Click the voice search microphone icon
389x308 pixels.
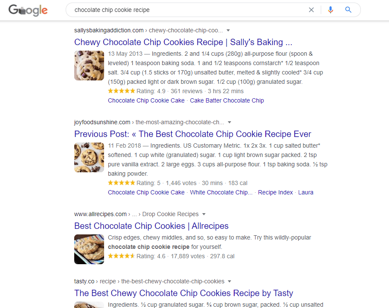pos(331,9)
